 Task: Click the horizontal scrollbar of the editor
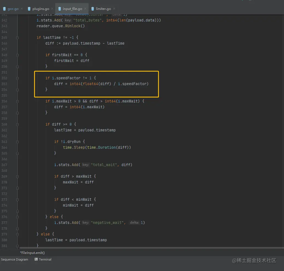tap(151, 248)
